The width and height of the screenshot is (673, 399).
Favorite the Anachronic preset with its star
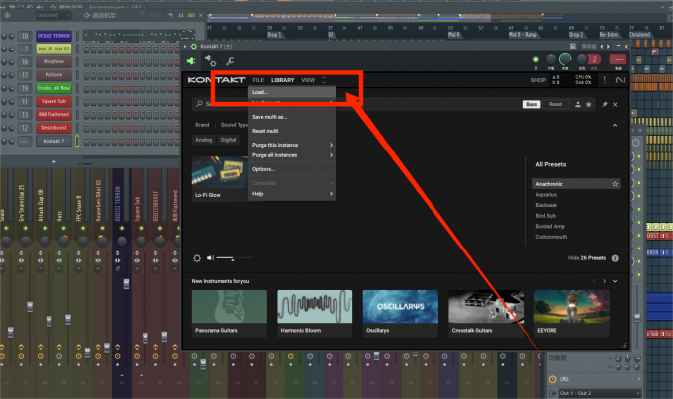(x=615, y=184)
